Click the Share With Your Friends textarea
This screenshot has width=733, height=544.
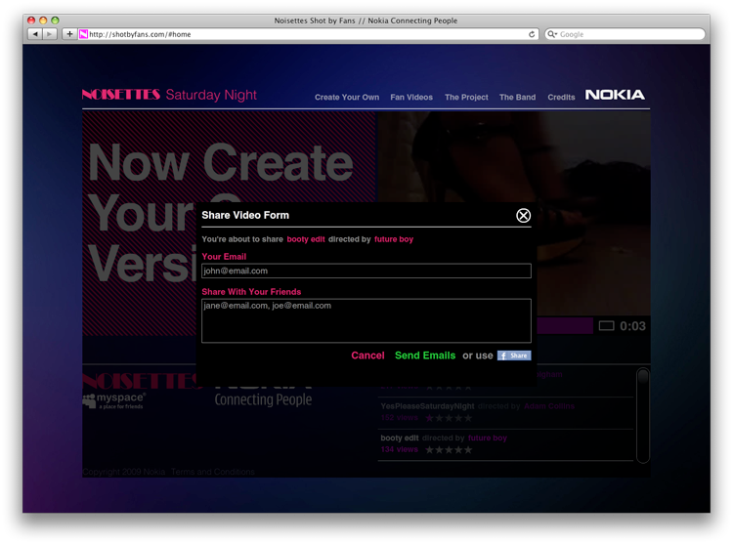click(366, 320)
